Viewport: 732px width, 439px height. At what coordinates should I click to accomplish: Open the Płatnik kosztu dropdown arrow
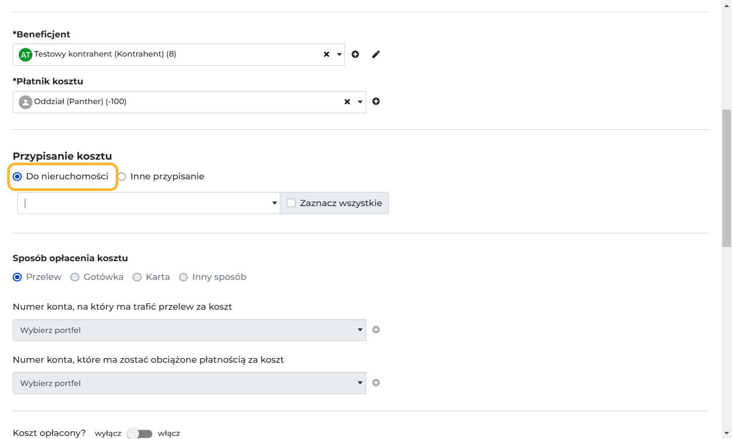(x=360, y=102)
